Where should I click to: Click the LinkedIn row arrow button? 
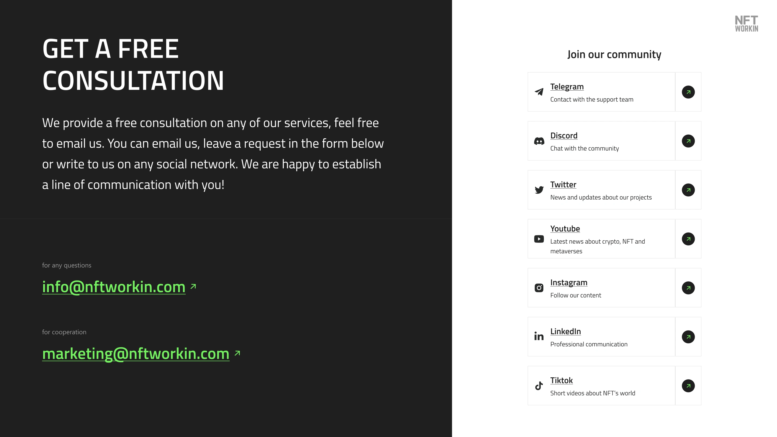(688, 337)
